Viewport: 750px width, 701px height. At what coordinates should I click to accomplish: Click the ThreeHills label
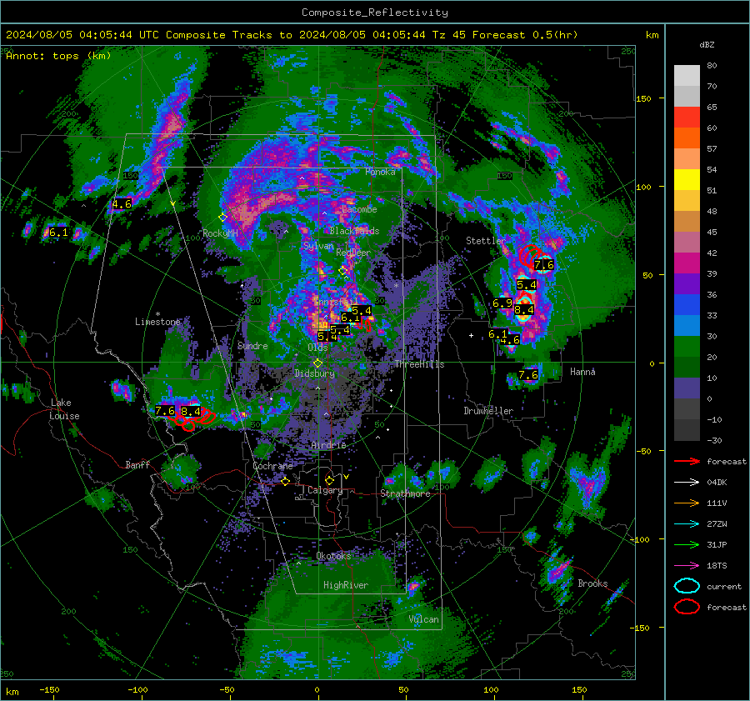pyautogui.click(x=419, y=364)
